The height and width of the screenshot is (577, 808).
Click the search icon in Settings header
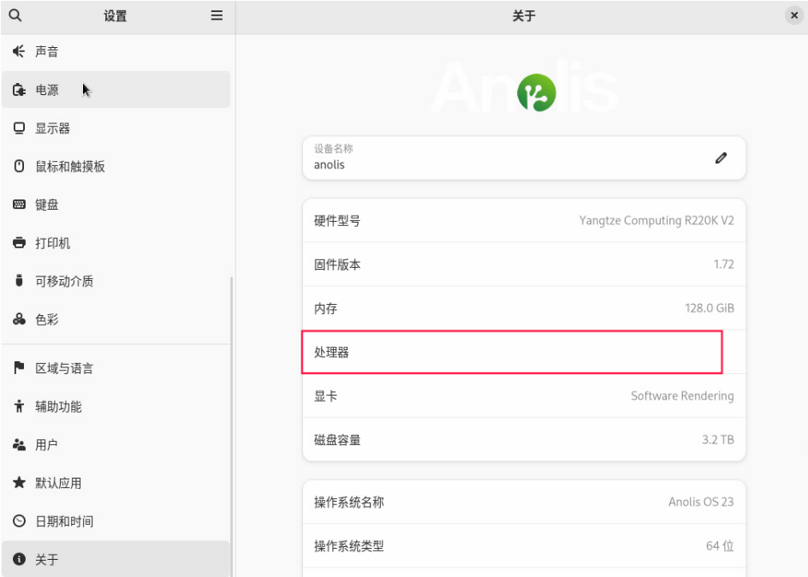[x=15, y=15]
